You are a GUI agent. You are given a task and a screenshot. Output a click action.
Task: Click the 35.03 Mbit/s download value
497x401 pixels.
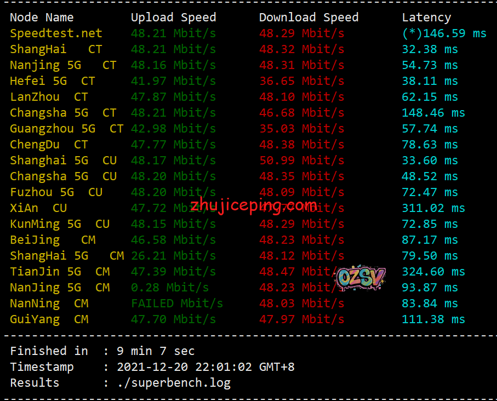(301, 129)
